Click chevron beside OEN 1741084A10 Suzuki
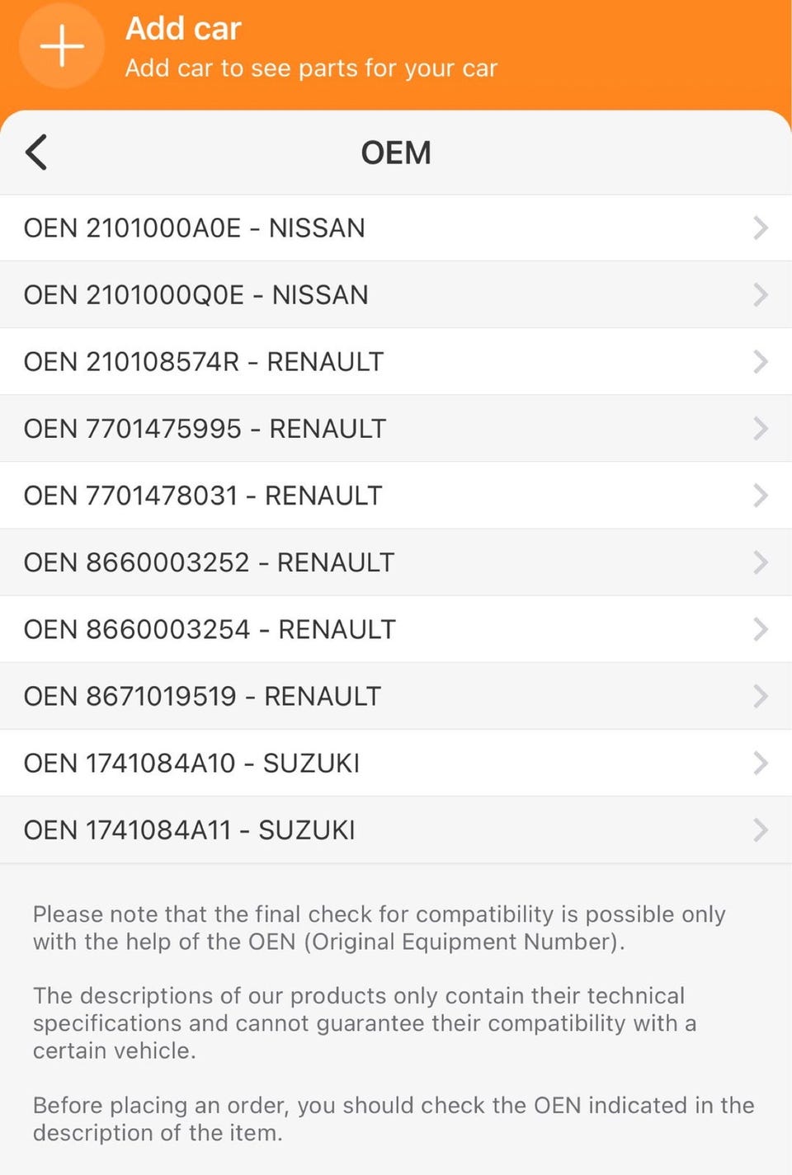This screenshot has height=1175, width=792. point(760,764)
